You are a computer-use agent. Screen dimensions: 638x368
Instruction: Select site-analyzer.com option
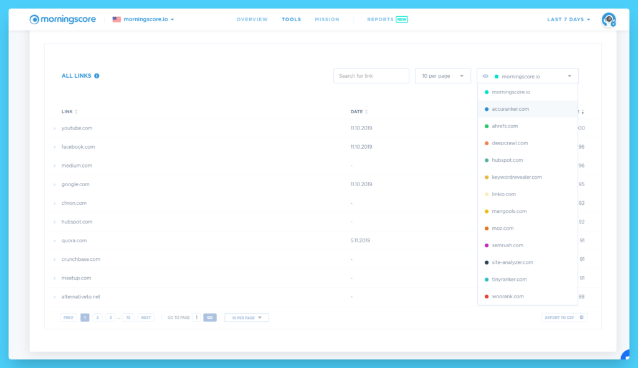[528, 263]
